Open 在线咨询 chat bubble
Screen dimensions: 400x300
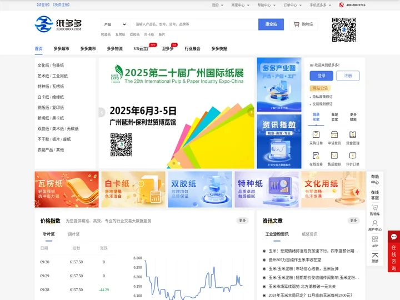(394, 237)
